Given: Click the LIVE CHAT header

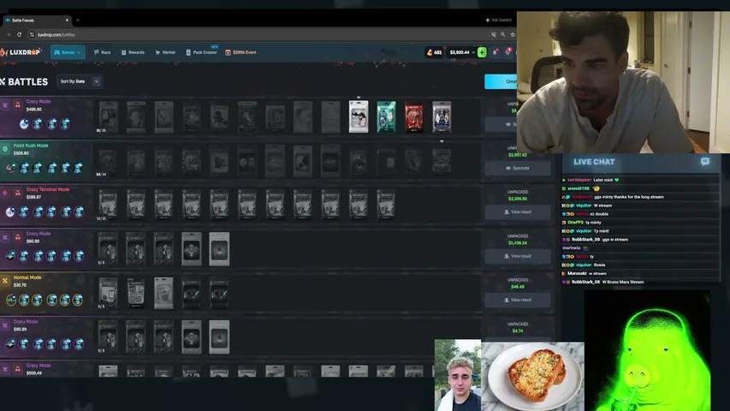Looking at the screenshot, I should 594,162.
